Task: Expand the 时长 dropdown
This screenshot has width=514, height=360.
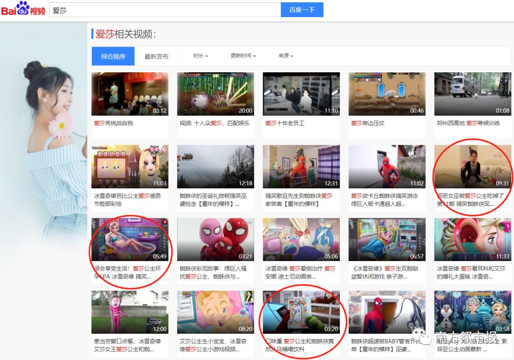Action: click(201, 56)
